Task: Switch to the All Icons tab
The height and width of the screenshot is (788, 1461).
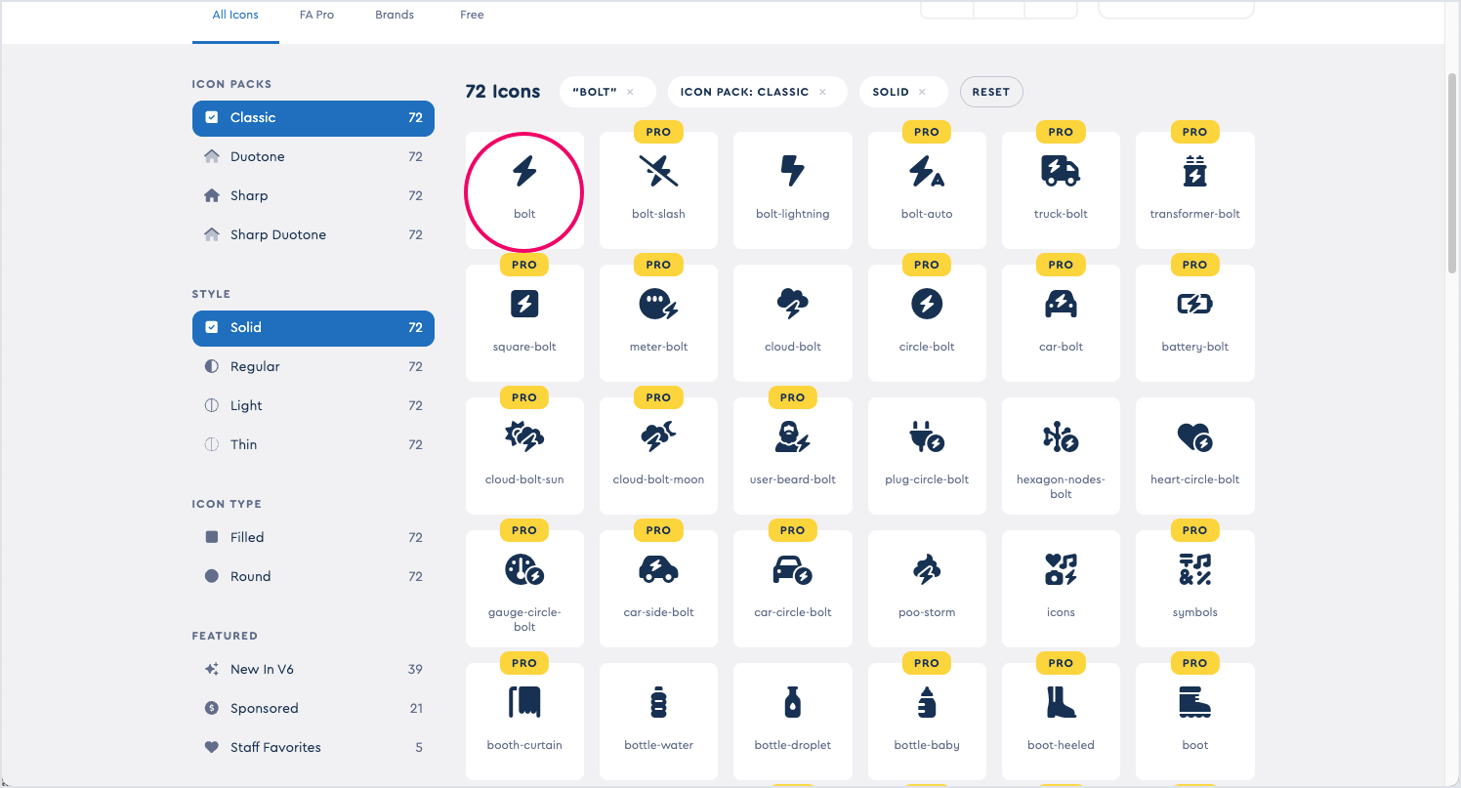Action: (235, 16)
